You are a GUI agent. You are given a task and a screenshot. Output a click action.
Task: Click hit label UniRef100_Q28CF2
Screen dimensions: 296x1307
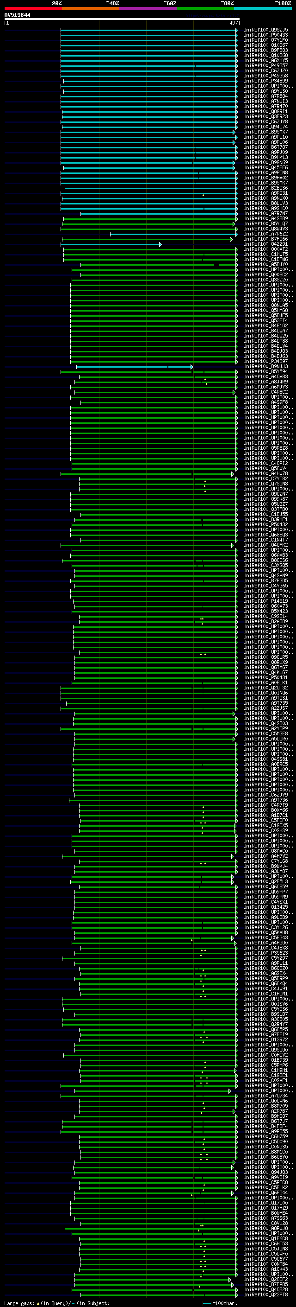tap(265, 1280)
